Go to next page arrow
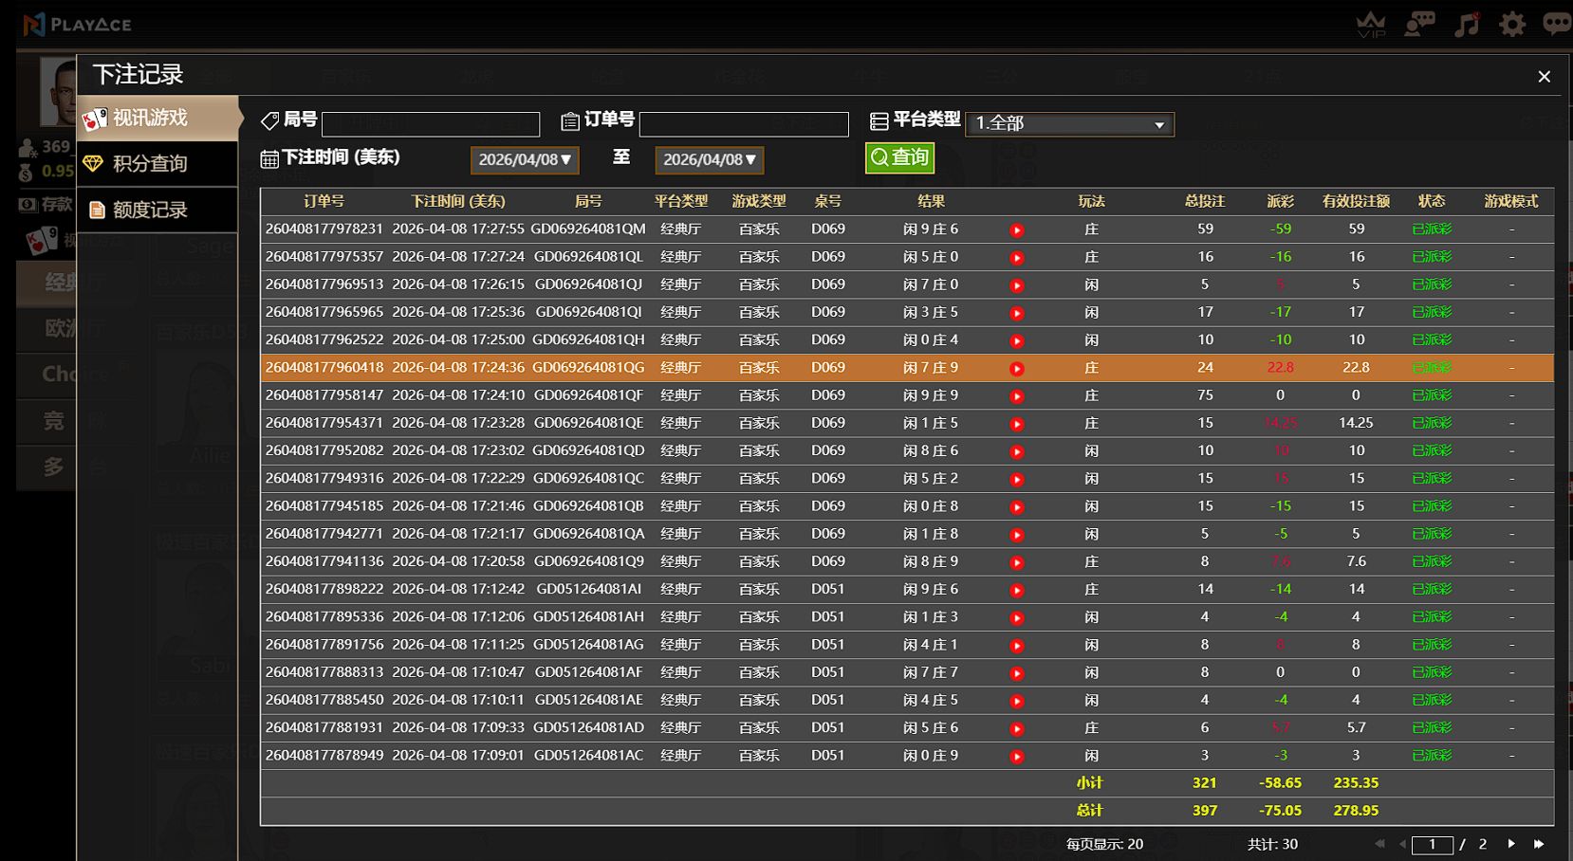 click(x=1511, y=844)
